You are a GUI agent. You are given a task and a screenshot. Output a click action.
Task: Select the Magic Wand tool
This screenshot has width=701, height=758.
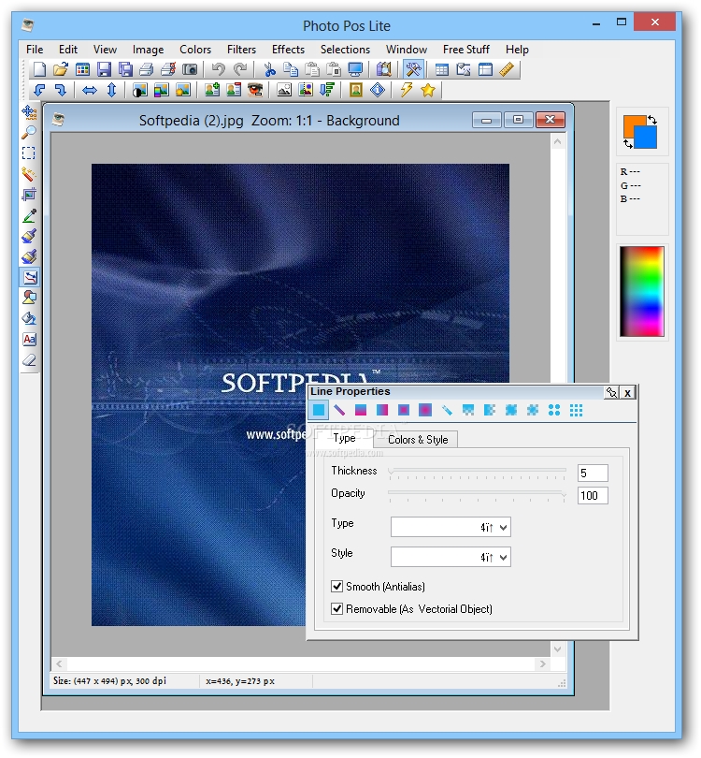[29, 174]
